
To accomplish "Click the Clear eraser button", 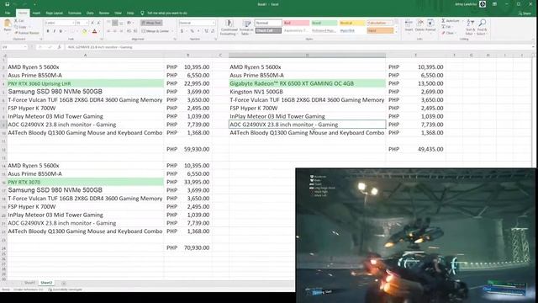I will [x=448, y=33].
